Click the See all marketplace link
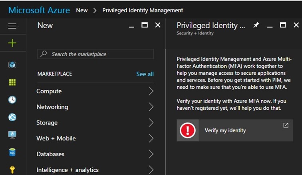302x175 pixels. pos(145,74)
